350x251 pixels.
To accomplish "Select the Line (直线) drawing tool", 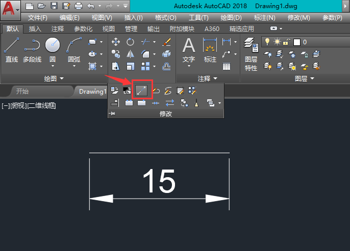I will [12, 50].
